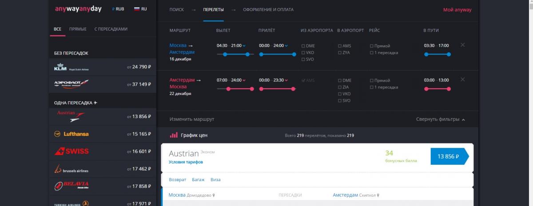Click the 13 856 ₽ price button
Screen dimensions: 533x206
449,156
